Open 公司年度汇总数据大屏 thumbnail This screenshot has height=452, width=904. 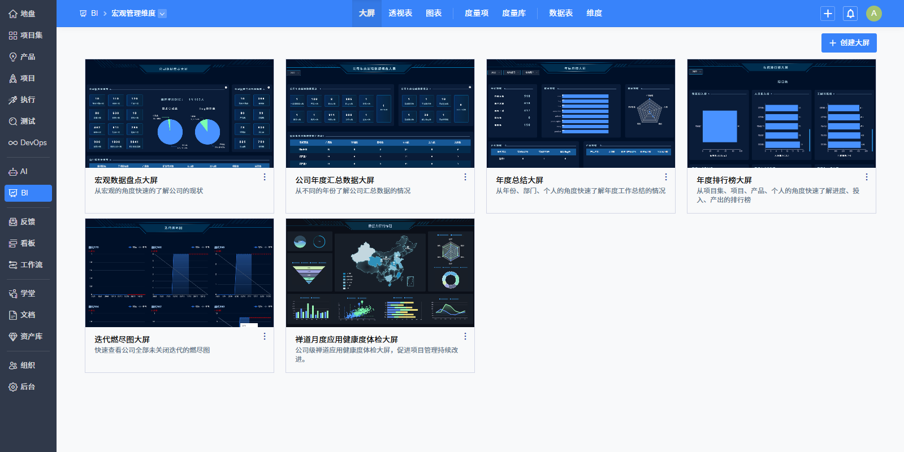pyautogui.click(x=380, y=114)
